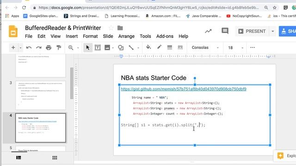The image size is (296, 166).
Task: Click the blue Share button
Action: [x=288, y=31]
